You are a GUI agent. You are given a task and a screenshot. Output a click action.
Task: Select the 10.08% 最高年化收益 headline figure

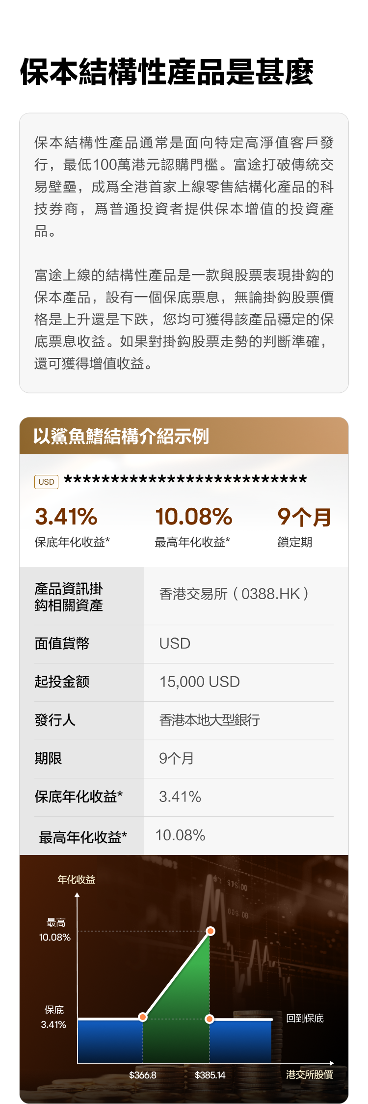(x=194, y=517)
